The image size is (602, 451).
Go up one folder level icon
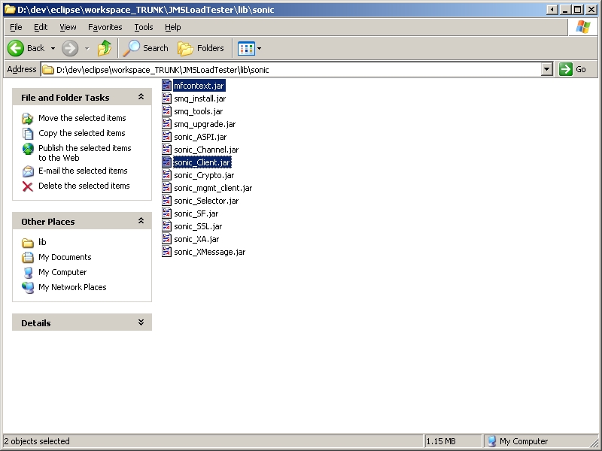pos(105,48)
